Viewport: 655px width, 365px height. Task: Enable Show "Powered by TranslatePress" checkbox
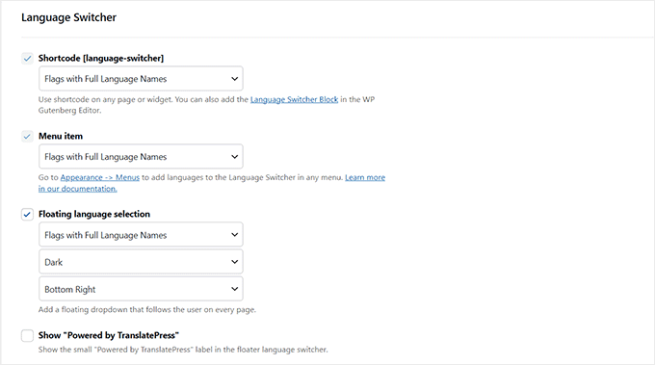[x=27, y=335]
